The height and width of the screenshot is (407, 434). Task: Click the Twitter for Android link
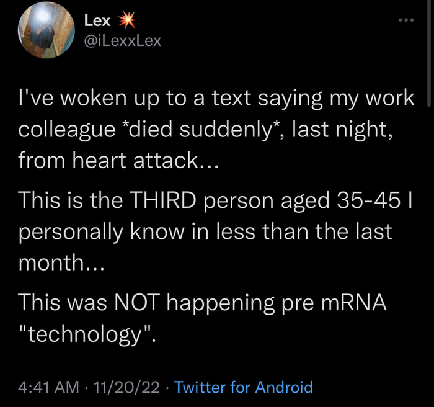pos(244,388)
